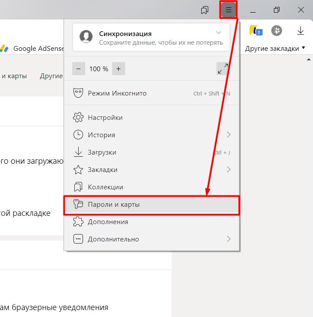
Task: Click the bookmarks collections icon in title bar
Action: [205, 10]
